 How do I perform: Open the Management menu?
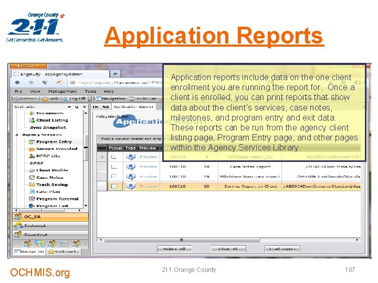pyautogui.click(x=62, y=91)
